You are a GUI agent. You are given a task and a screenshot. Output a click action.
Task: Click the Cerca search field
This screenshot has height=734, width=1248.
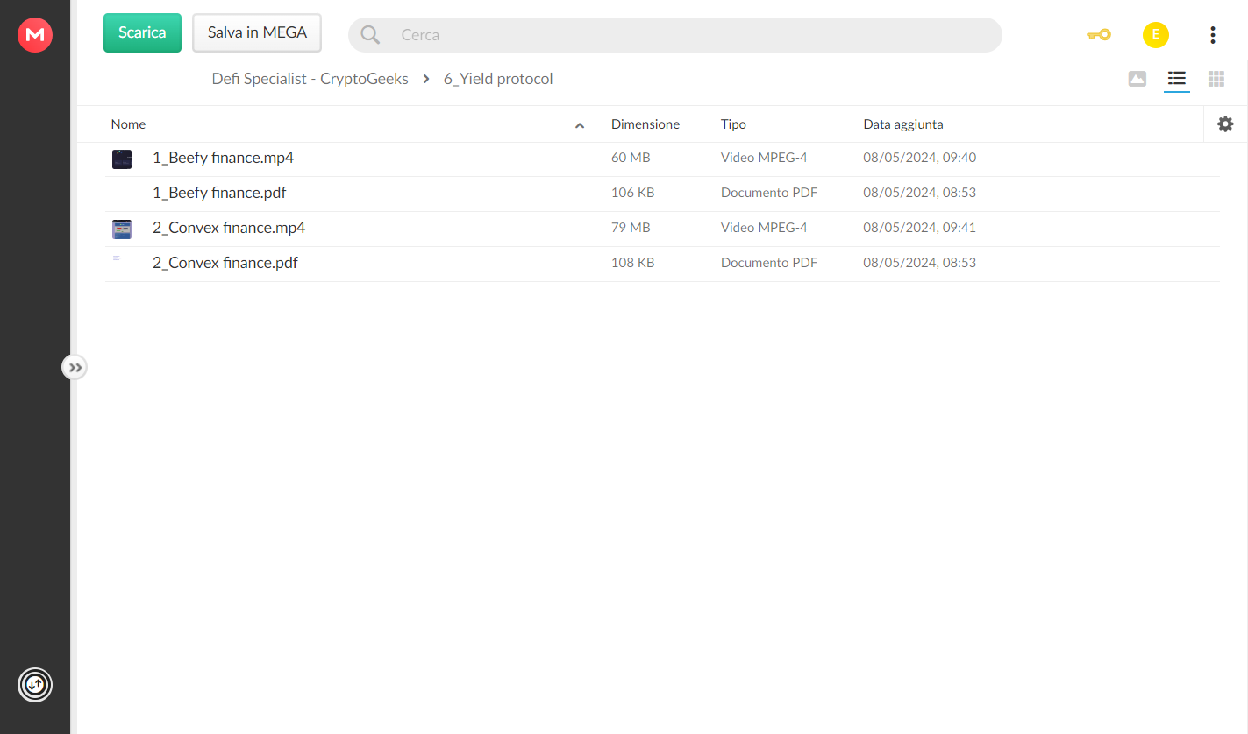click(675, 35)
